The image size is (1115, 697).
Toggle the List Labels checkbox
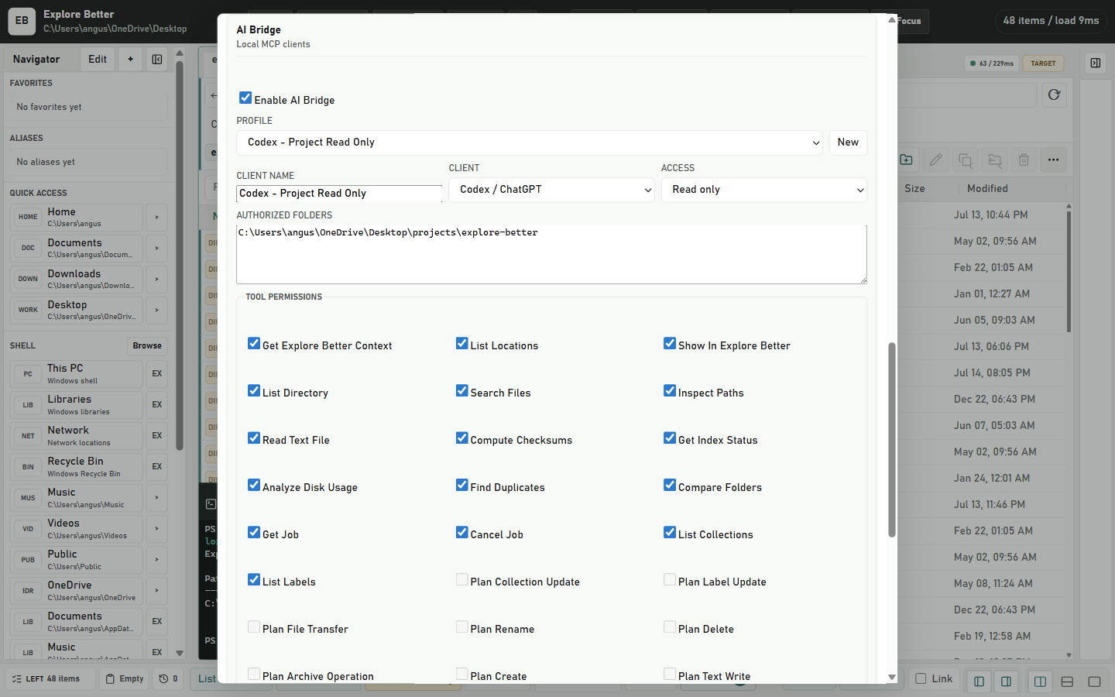click(253, 579)
